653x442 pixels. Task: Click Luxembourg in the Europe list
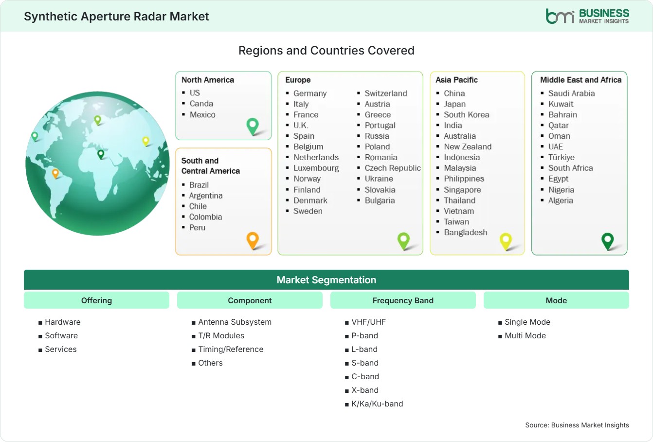[x=316, y=168]
